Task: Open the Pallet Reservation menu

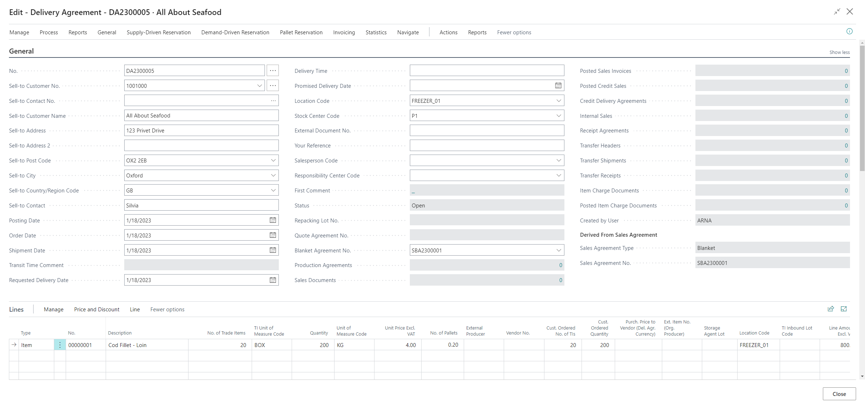Action: (301, 32)
